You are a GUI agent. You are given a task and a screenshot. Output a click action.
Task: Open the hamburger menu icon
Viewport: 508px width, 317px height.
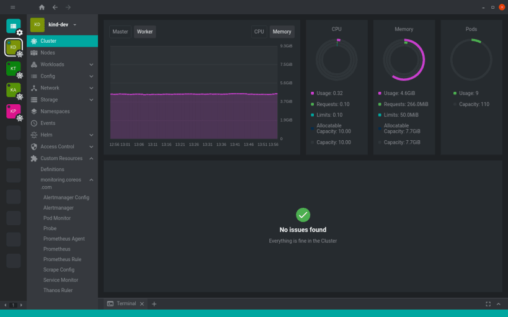click(x=12, y=7)
